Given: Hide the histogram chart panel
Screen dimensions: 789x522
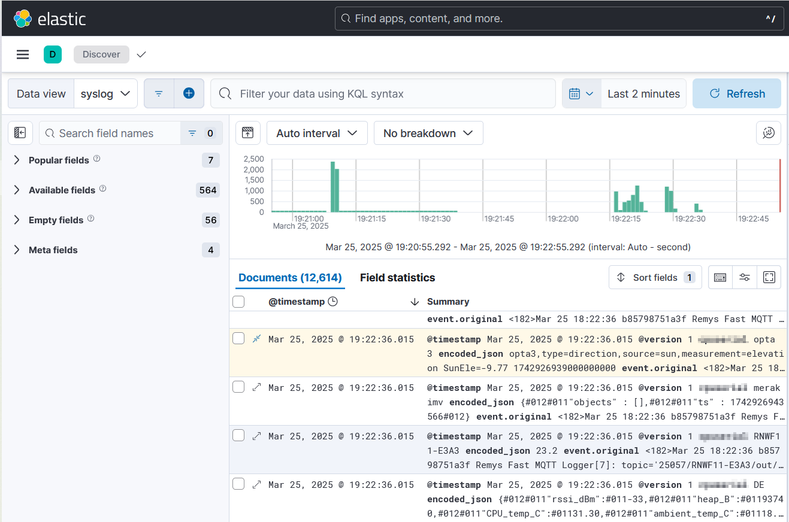Looking at the screenshot, I should 248,133.
